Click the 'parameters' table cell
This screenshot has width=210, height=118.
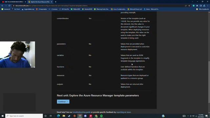[x=61, y=44]
